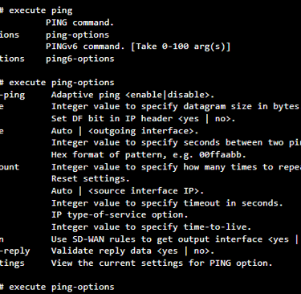Viewport: 301px width, 294px height.
Task: Click the seconds between two pings description
Action: pos(176,143)
